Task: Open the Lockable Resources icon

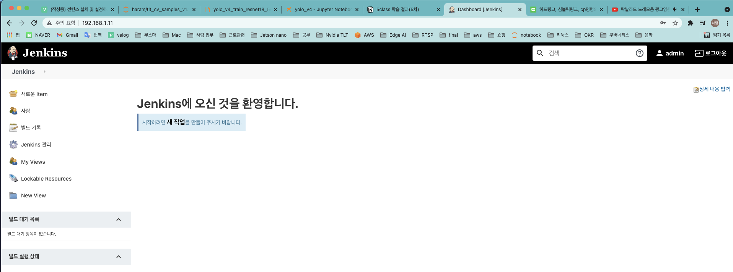Action: coord(13,178)
